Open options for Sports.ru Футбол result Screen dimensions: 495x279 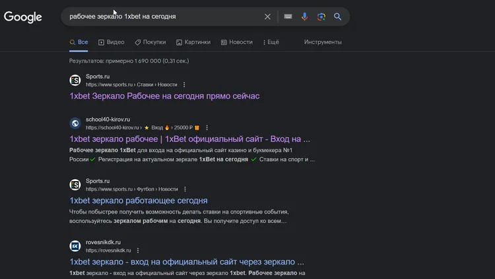pyautogui.click(x=185, y=189)
